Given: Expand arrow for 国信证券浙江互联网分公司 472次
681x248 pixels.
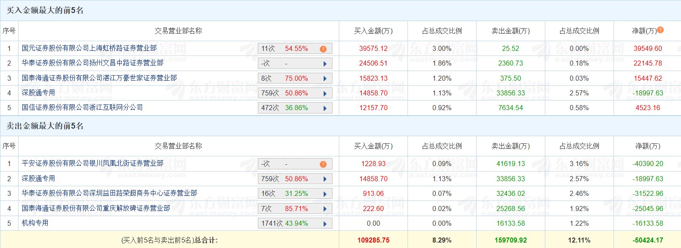Looking at the screenshot, I should click(x=325, y=108).
